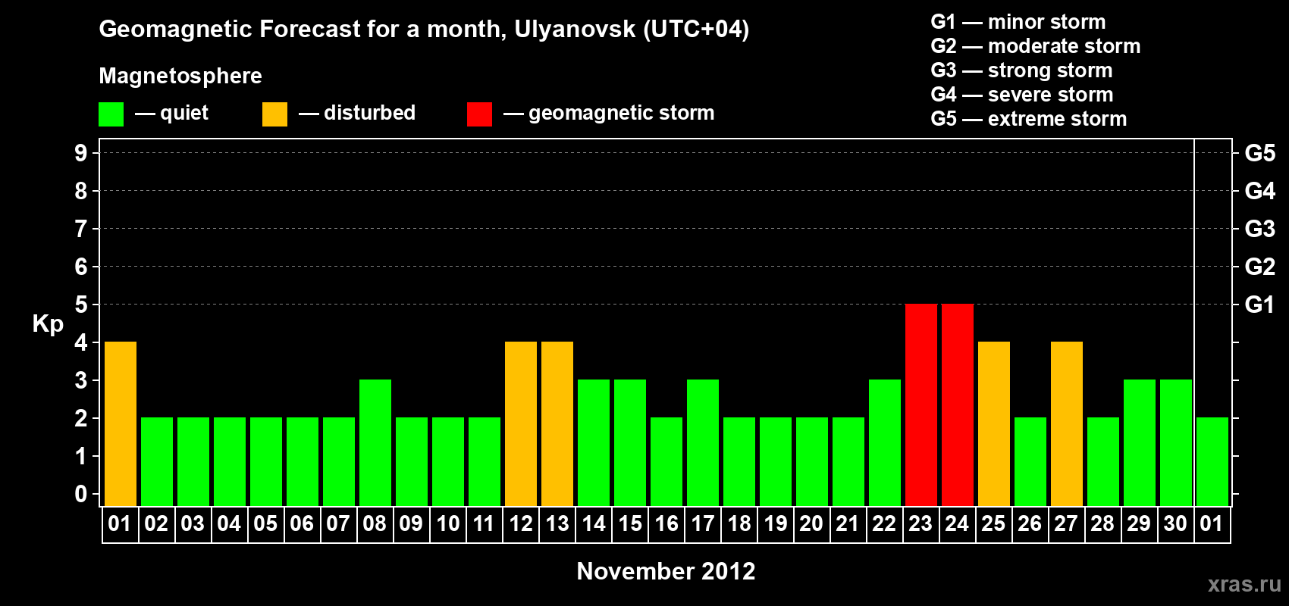1289x606 pixels.
Task: Click the chart title Geomagnetic Forecast text
Action: click(x=424, y=30)
